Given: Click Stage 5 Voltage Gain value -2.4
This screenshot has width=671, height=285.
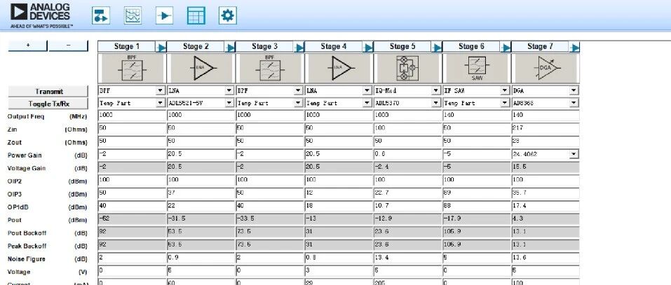Looking at the screenshot, I should (x=407, y=167).
